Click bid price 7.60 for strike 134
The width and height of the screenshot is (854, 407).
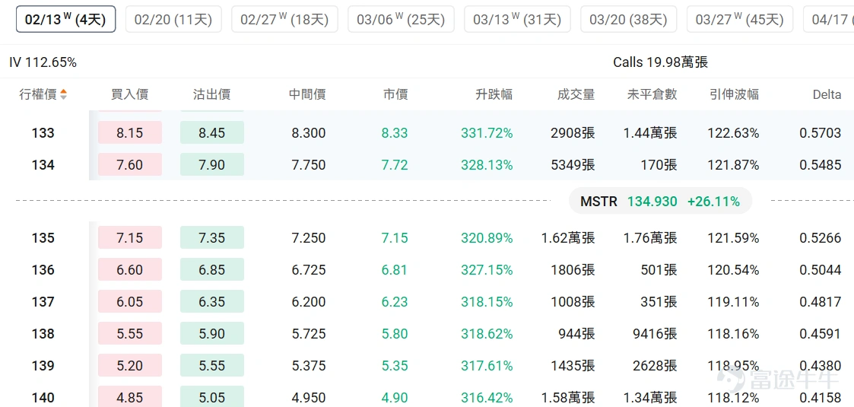coord(129,164)
